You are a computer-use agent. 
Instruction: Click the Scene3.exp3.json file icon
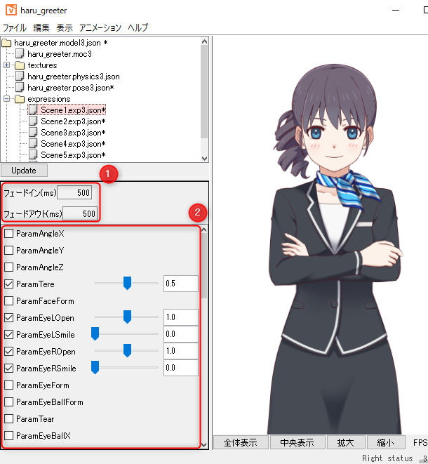tap(33, 132)
